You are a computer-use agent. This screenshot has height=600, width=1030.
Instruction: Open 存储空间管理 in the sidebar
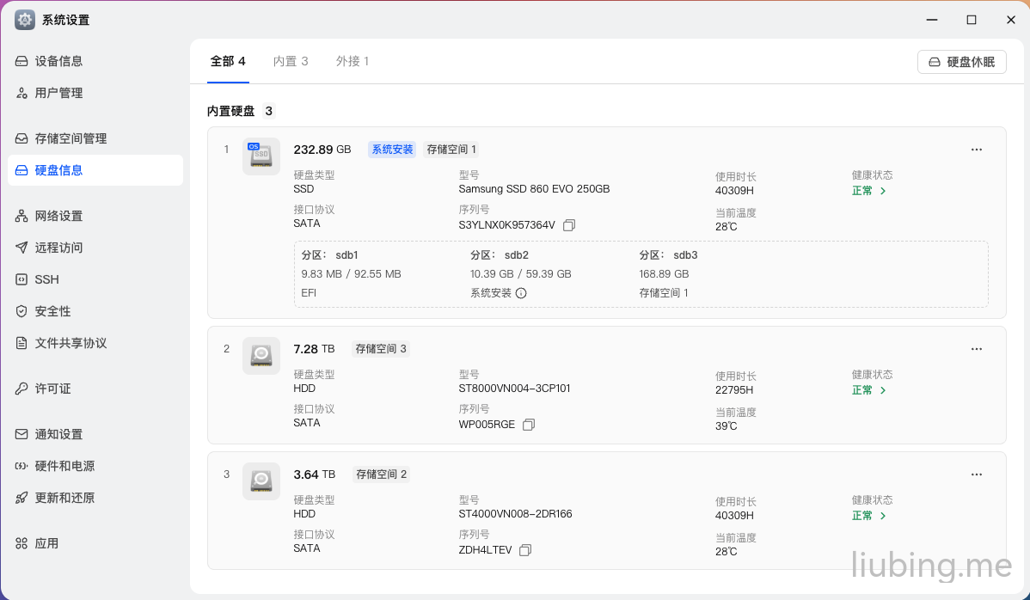click(71, 138)
